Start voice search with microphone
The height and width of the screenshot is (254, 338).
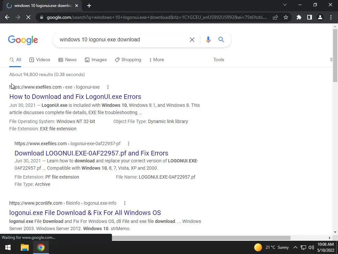click(x=208, y=40)
